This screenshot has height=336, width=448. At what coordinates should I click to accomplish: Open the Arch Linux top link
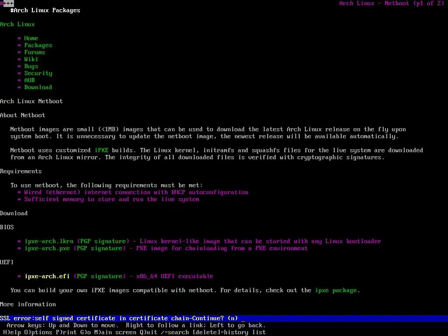coord(17,24)
